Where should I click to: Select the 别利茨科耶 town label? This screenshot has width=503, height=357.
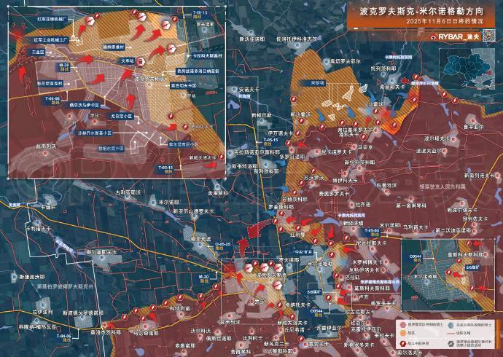[x=266, y=171]
